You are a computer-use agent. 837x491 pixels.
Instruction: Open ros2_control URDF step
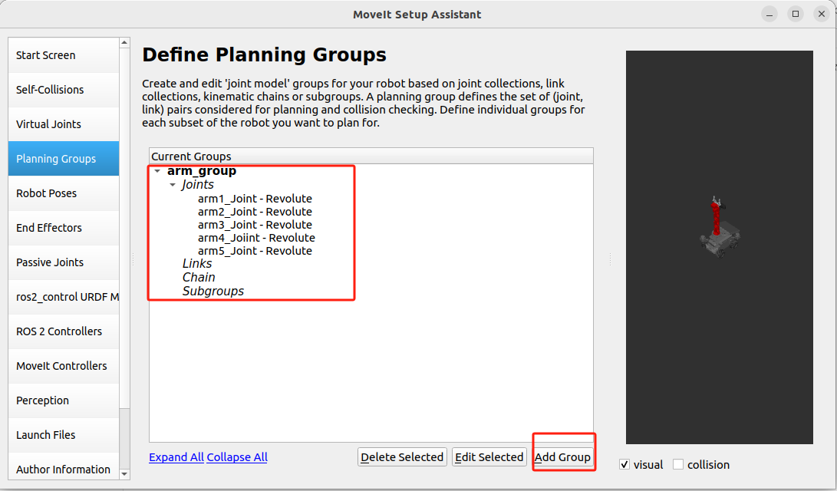point(64,297)
